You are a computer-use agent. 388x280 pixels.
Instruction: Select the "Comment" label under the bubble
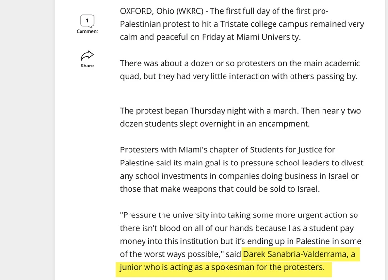[87, 31]
